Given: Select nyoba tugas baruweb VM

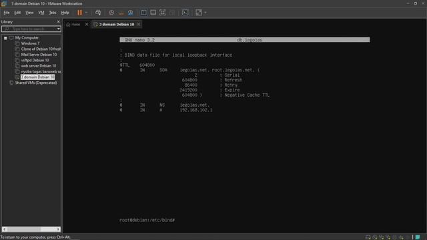Looking at the screenshot, I should (41, 71).
